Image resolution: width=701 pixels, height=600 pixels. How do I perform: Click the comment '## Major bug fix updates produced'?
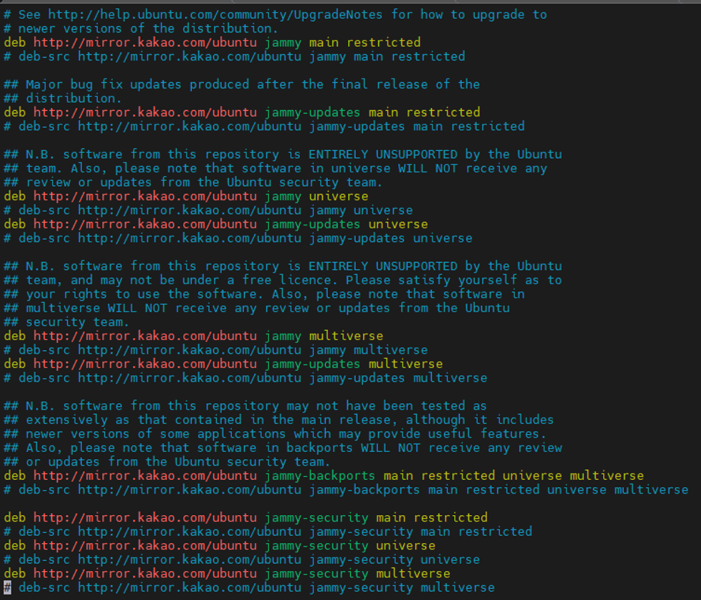[x=242, y=85]
